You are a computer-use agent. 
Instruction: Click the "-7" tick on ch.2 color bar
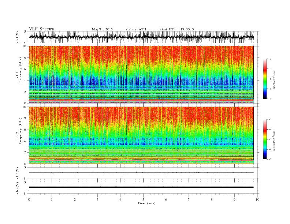tap(270, 159)
